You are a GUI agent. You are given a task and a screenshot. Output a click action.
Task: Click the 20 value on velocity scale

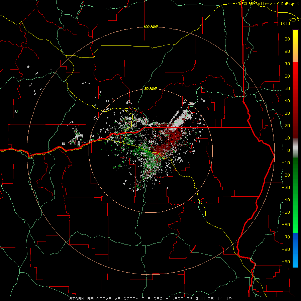click(x=287, y=125)
